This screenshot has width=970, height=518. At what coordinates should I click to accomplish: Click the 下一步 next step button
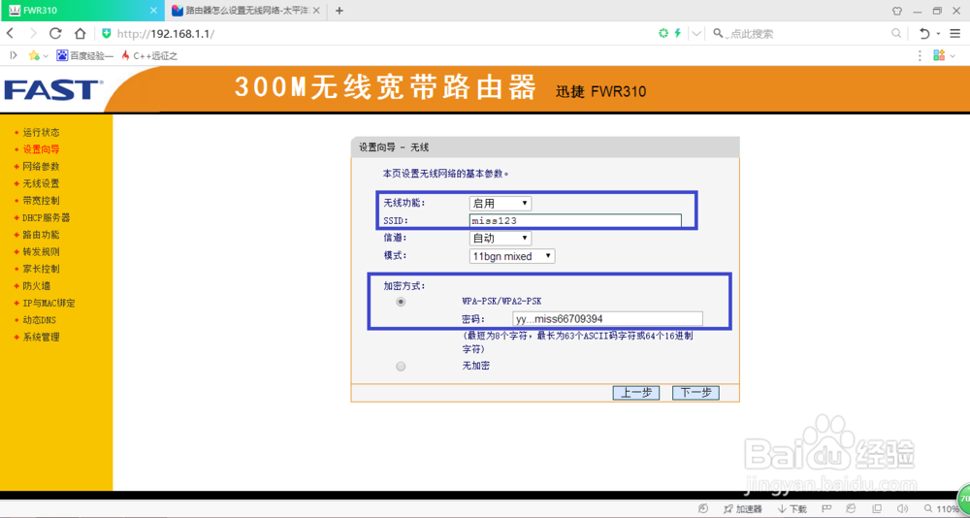[695, 393]
